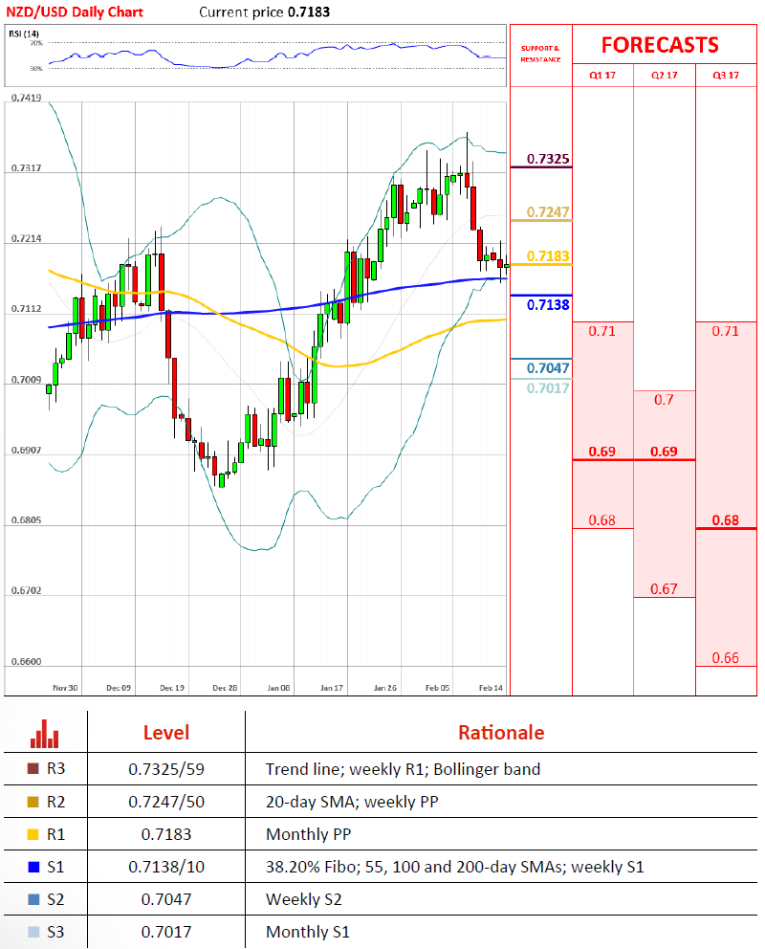
Task: Click the 0.7247 resistance level label
Action: click(548, 211)
